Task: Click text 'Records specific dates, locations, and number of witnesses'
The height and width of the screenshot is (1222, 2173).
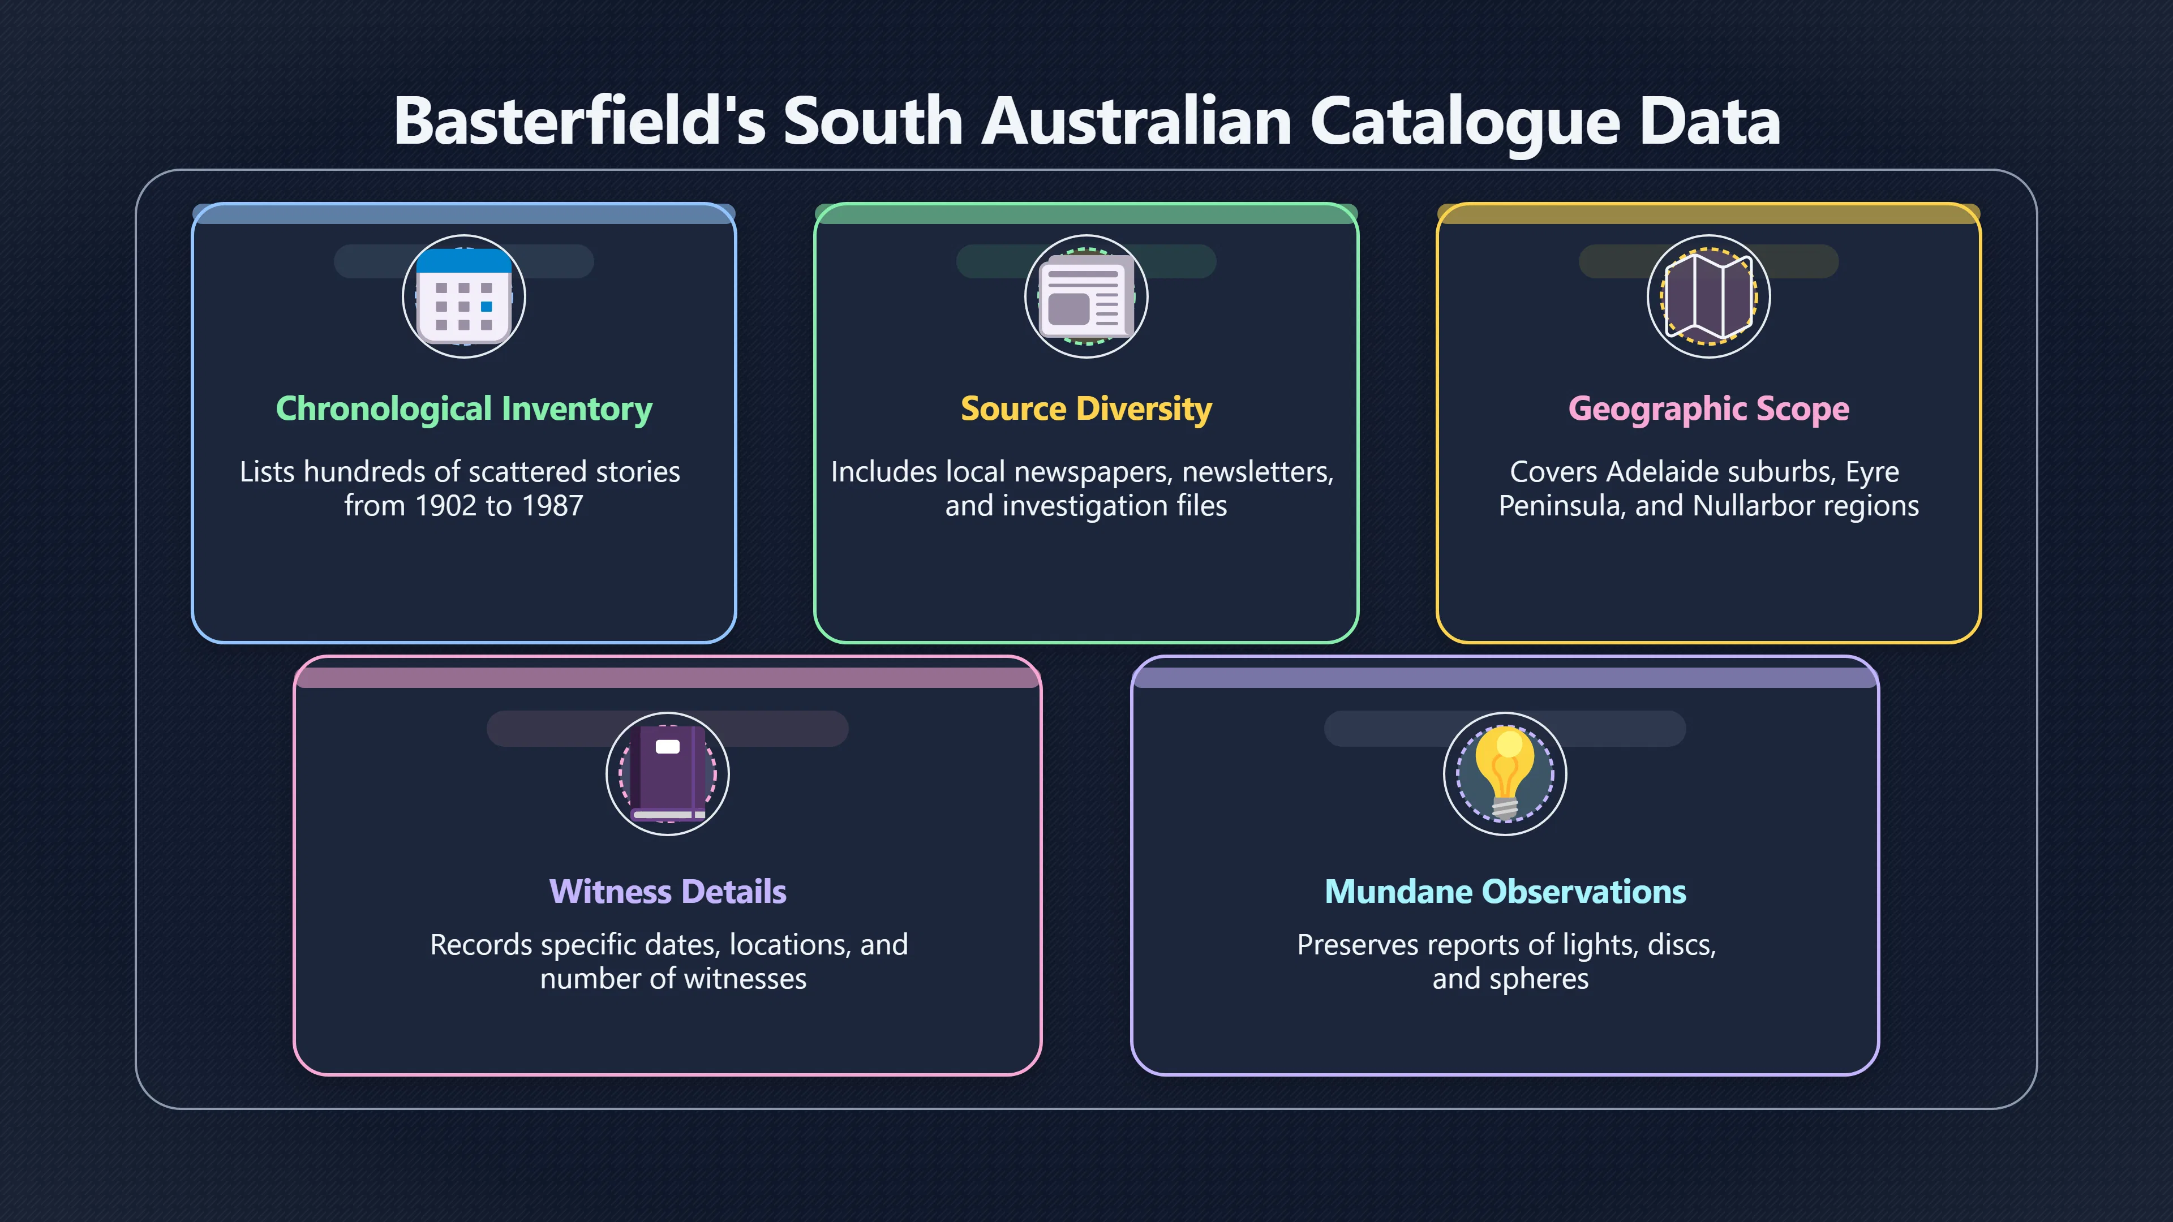Action: (670, 961)
